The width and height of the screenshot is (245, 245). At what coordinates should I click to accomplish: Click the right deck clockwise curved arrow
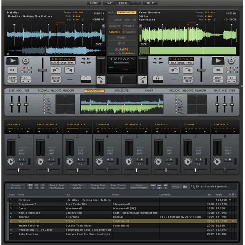click(x=188, y=70)
